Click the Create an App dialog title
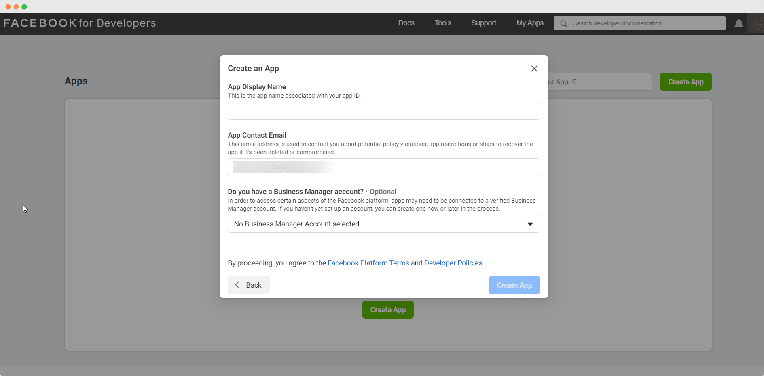This screenshot has height=376, width=764. click(x=253, y=68)
